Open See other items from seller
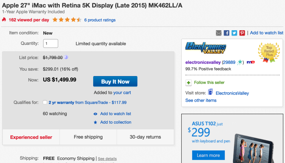Screen dimensions: 285x163 point(201,100)
